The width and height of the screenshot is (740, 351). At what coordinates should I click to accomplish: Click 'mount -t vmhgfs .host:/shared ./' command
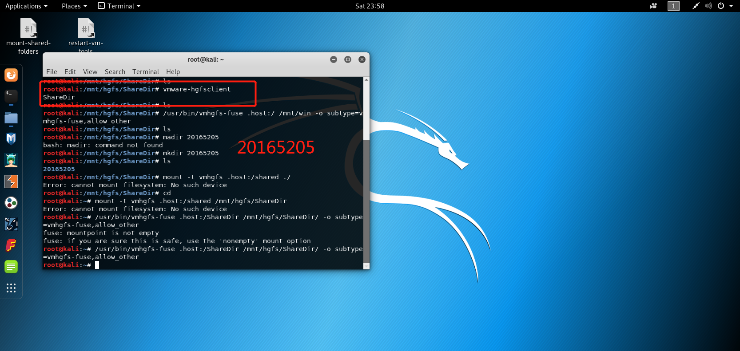point(227,177)
